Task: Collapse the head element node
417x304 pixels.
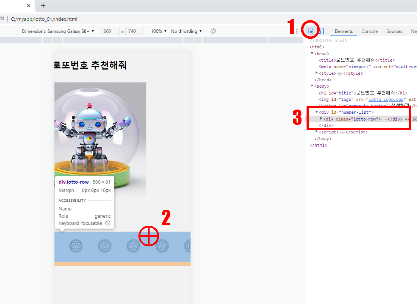Action: (x=312, y=53)
